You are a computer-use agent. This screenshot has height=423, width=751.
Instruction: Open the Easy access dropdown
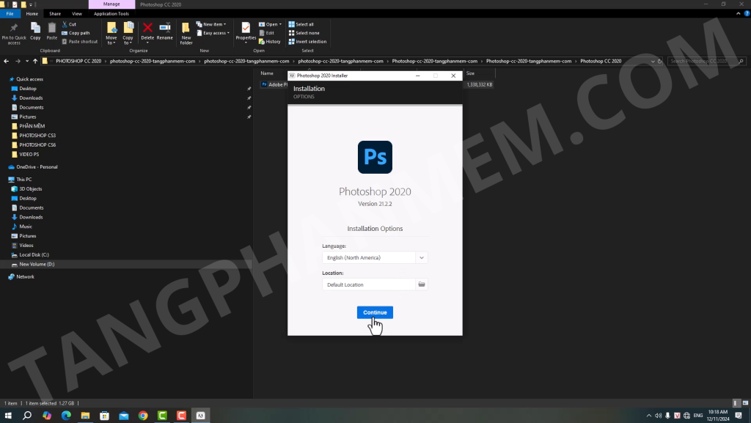pos(216,33)
